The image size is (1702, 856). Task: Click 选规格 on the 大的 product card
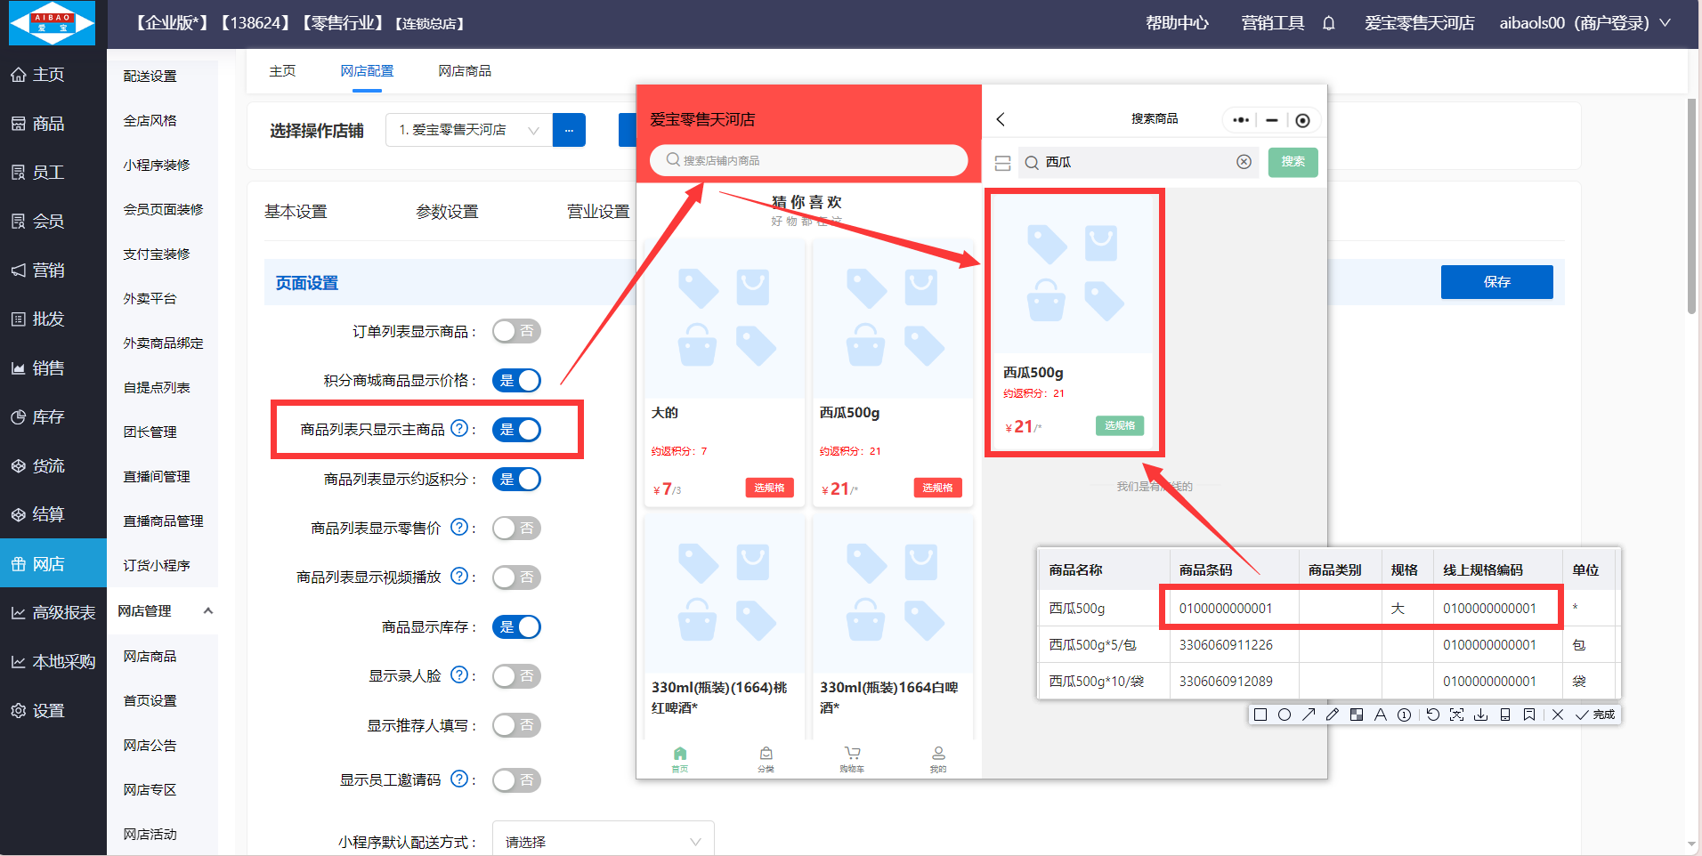(769, 488)
